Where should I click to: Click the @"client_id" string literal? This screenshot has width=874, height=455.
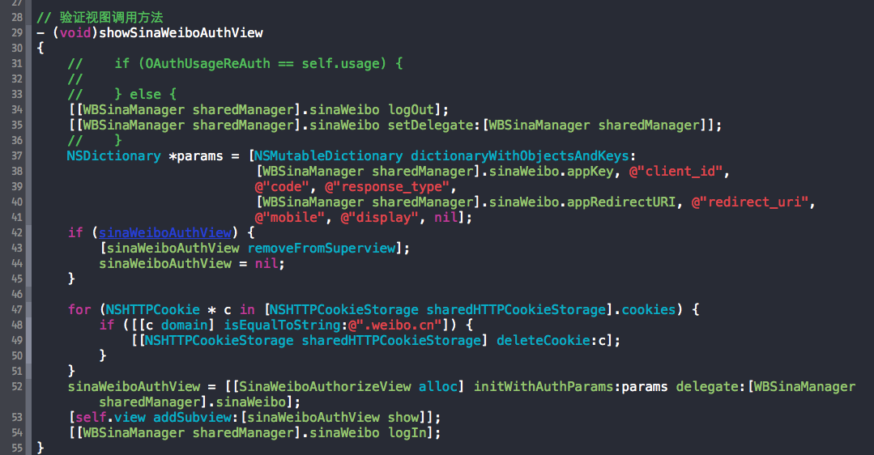[x=676, y=172]
